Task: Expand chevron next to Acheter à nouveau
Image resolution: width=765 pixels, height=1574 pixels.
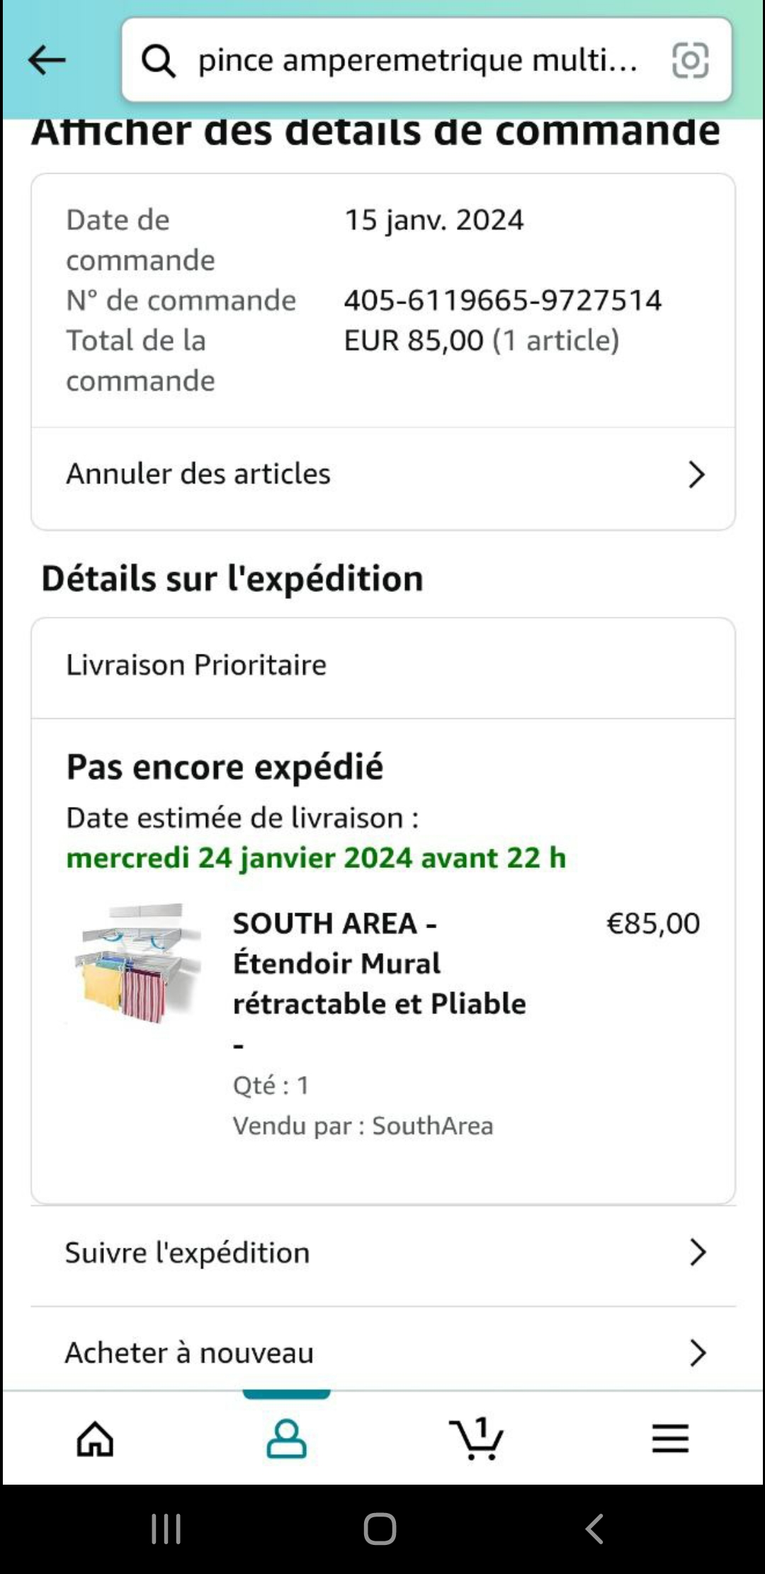Action: point(698,1353)
